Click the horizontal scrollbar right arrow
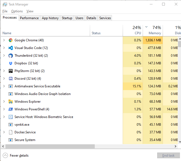Image resolution: width=181 pixels, height=161 pixels. 176,146
